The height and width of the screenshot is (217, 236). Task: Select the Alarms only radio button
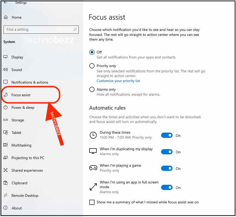[x=92, y=89]
